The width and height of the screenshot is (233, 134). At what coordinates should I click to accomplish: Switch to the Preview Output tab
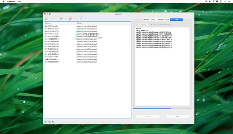tap(163, 20)
